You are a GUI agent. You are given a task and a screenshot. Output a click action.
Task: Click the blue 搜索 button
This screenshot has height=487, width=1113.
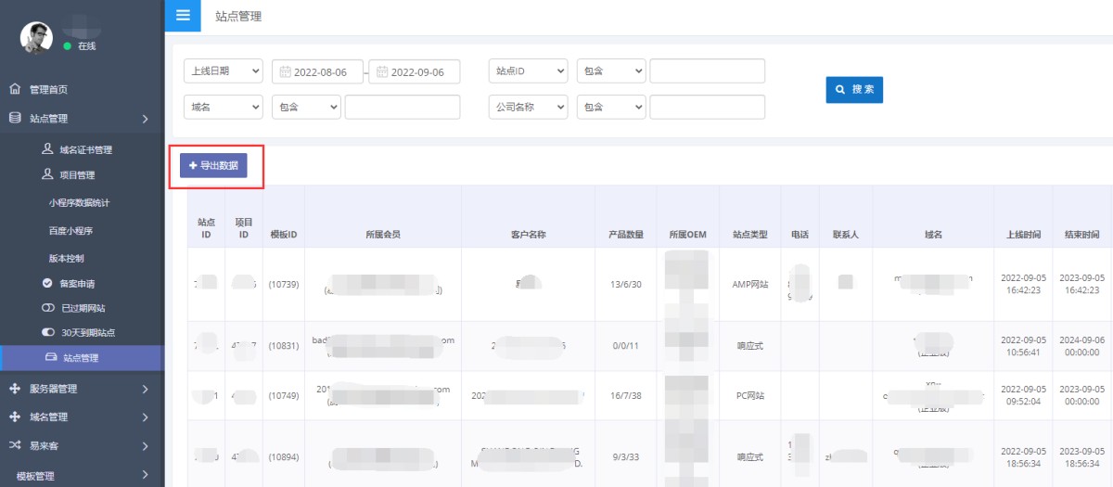pos(854,90)
